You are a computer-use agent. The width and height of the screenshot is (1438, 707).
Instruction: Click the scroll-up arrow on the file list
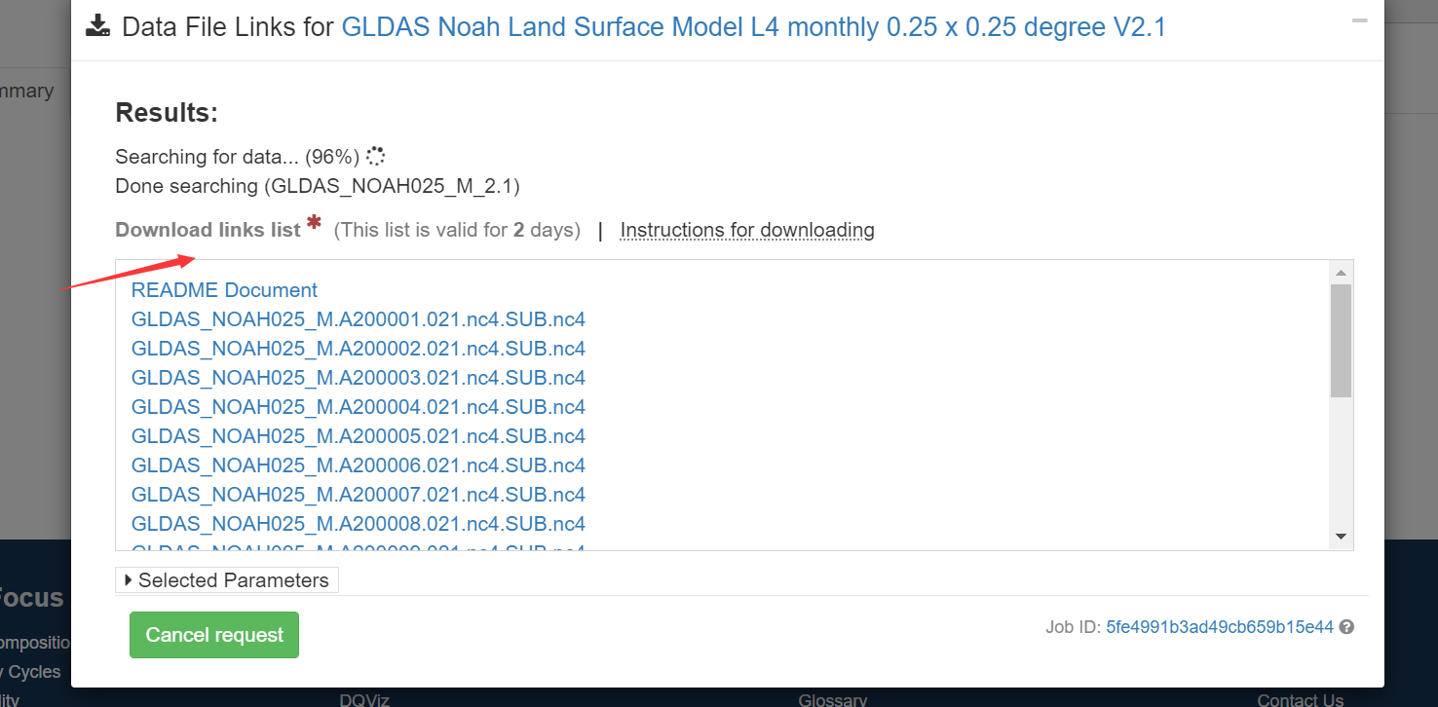[x=1341, y=272]
